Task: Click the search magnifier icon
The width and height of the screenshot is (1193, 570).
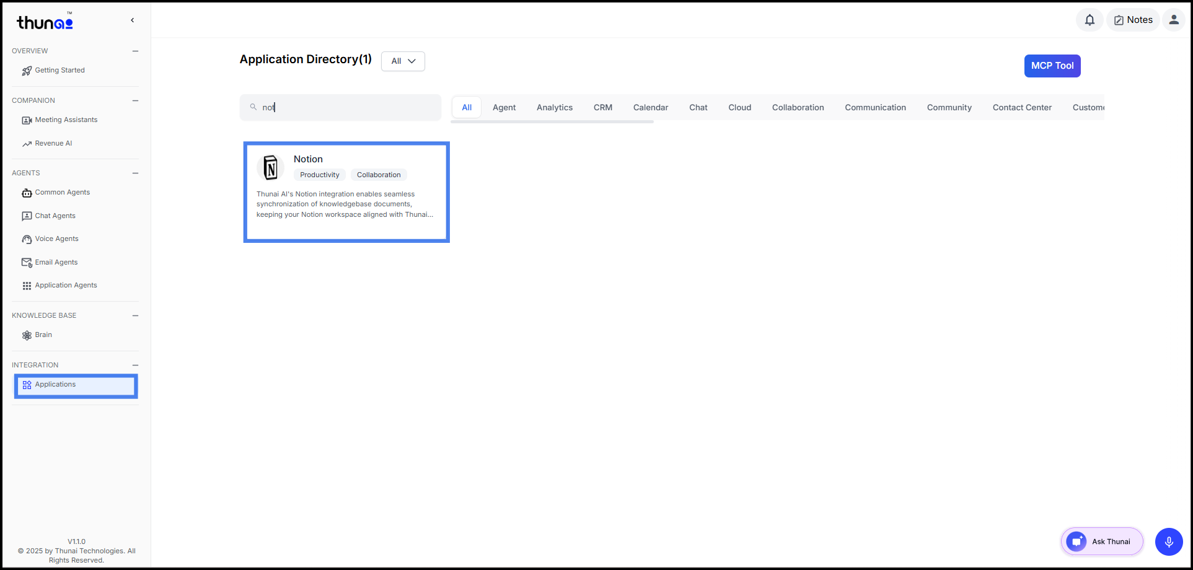Action: tap(253, 107)
